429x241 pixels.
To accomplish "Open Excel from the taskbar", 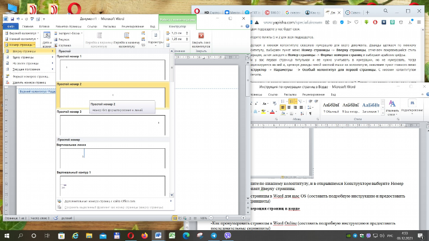I will (172, 235).
